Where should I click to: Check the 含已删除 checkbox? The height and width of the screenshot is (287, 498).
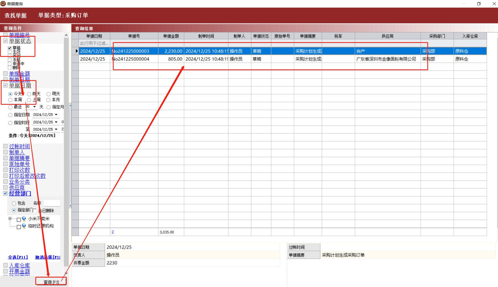[34, 210]
